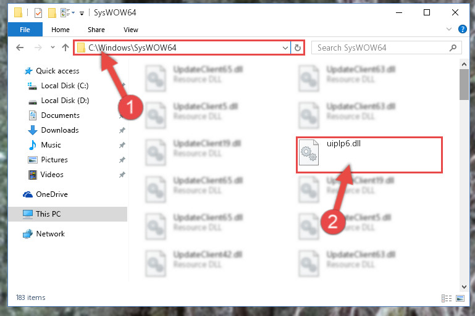Switch to details view button in status bar
The width and height of the screenshot is (475, 316).
tap(447, 299)
